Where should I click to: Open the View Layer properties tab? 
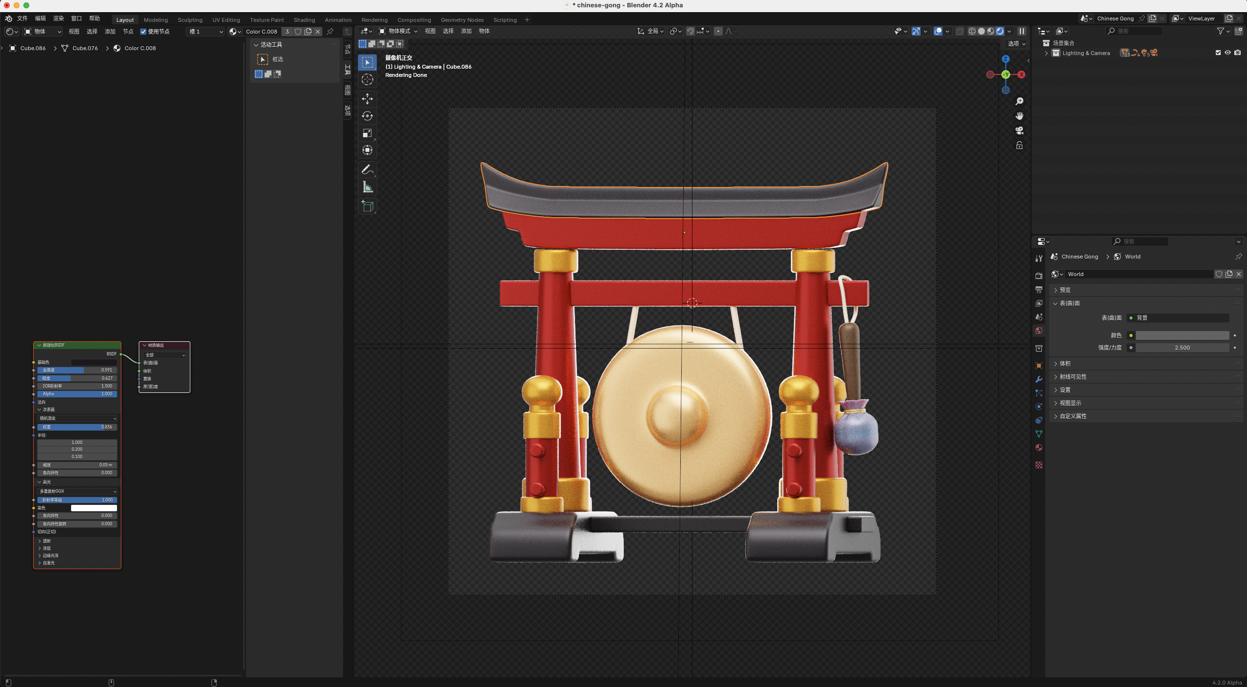(1039, 303)
